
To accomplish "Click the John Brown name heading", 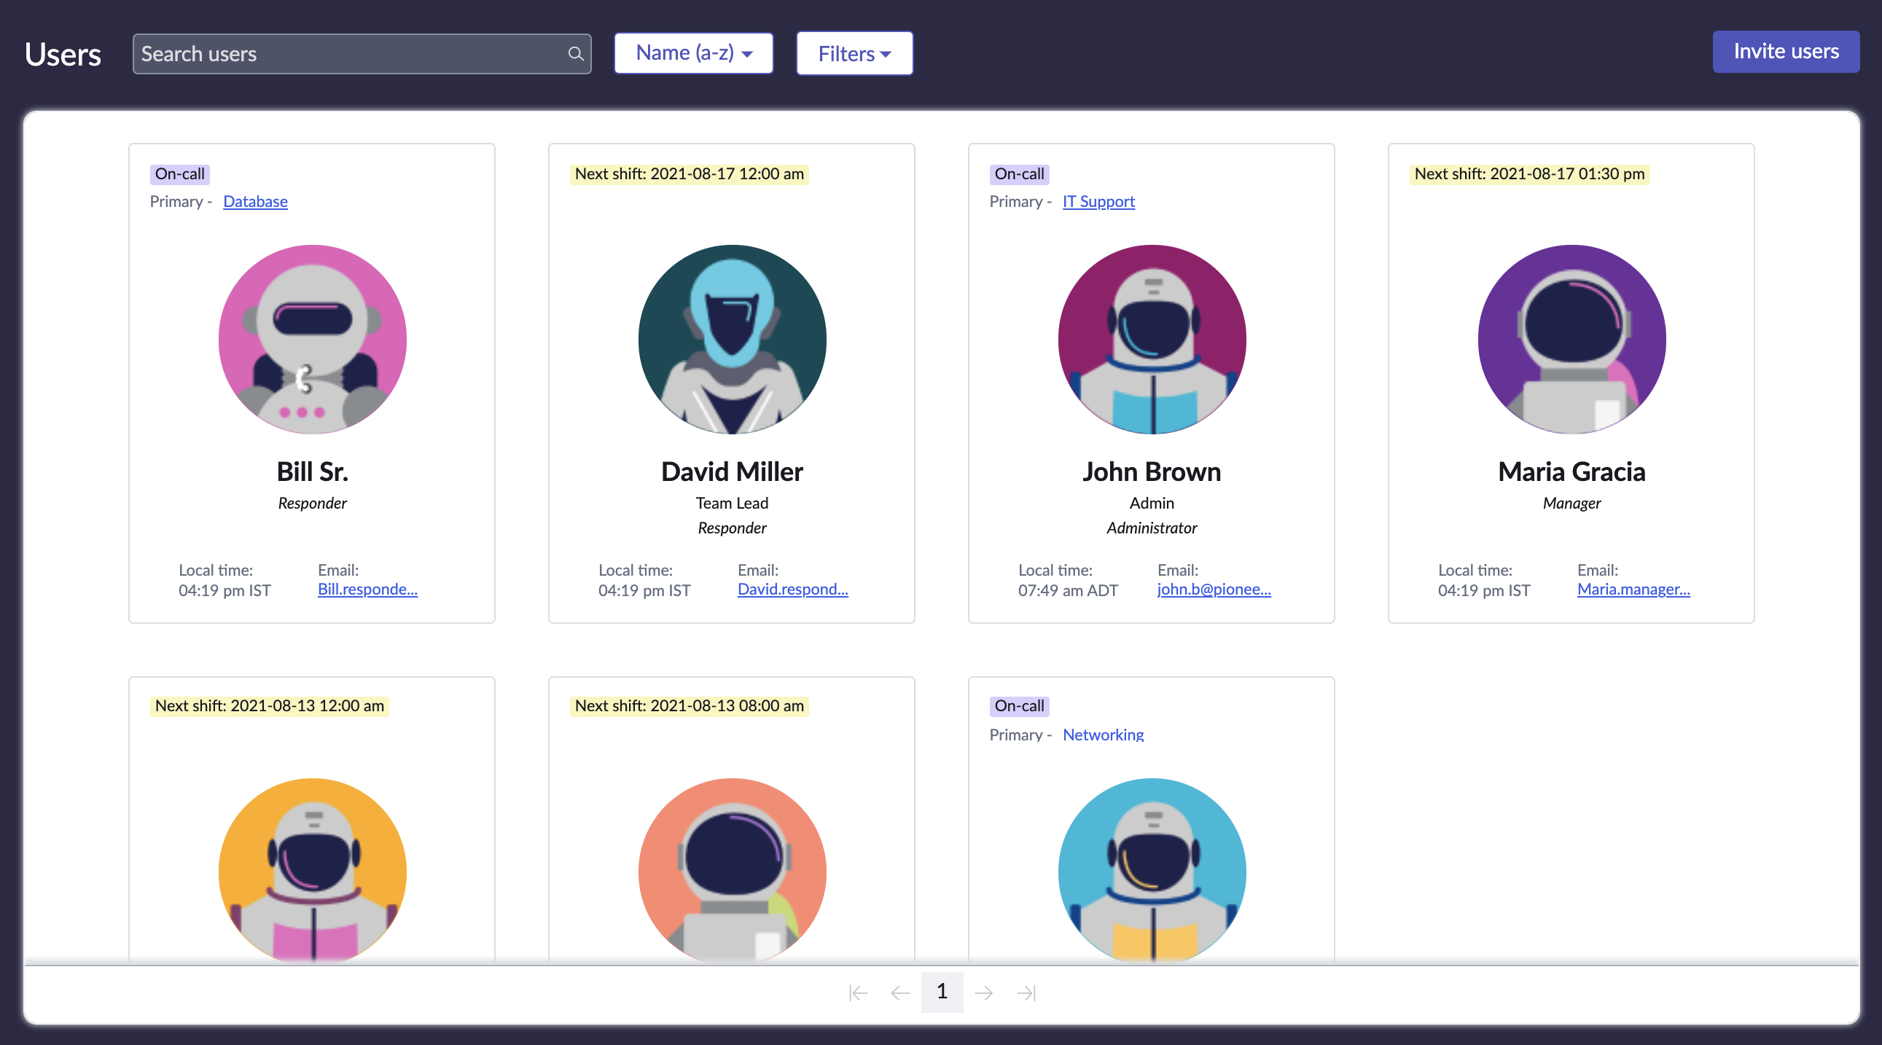I will tap(1152, 471).
